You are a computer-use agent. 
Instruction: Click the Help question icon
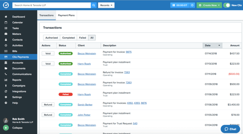(6, 103)
